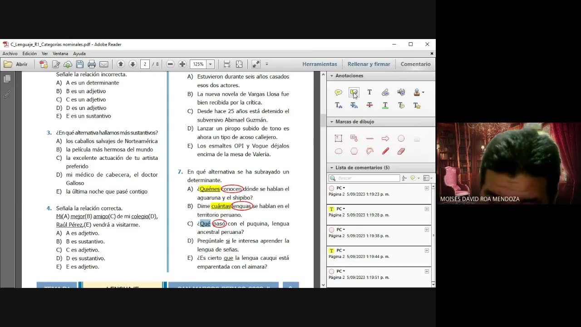Switch to the Comentario pane
Image resolution: width=581 pixels, height=327 pixels.
pos(415,64)
